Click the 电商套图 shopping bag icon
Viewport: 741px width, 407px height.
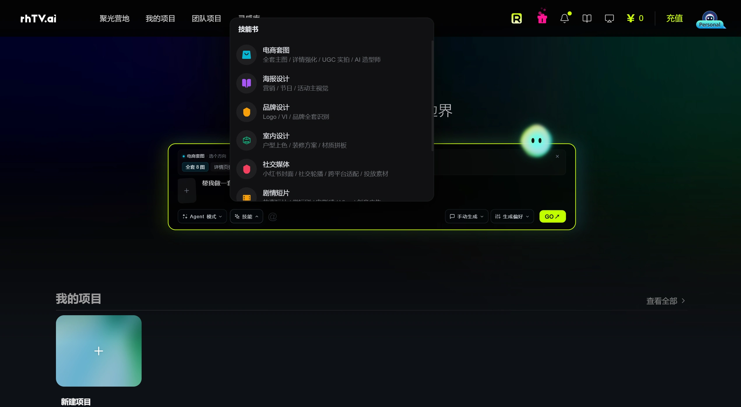click(x=247, y=54)
